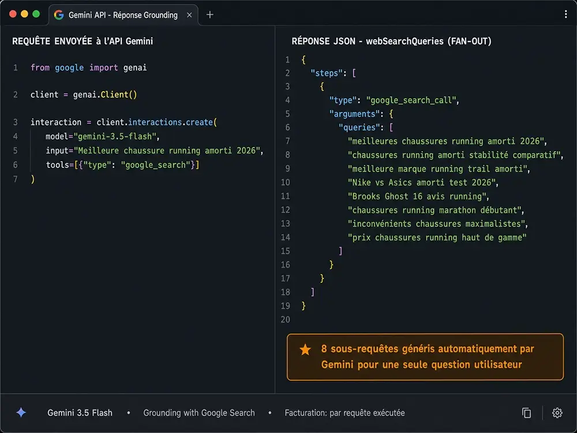
Task: Click query "meilleures chaussures running amorti 2026"
Action: click(x=448, y=141)
